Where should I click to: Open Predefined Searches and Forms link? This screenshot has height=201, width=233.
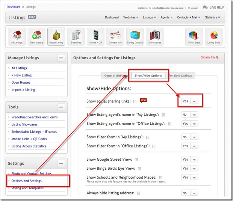pyautogui.click(x=35, y=117)
